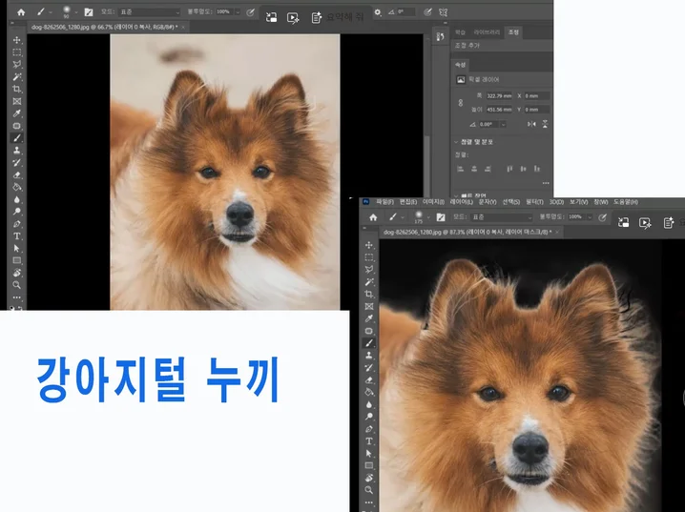This screenshot has height=512, width=685.
Task: Flip the layer horizontally in Properties panel
Action: tap(531, 124)
